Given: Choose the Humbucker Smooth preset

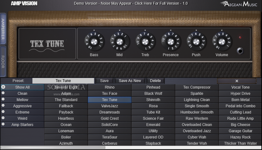Looking at the screenshot, I should 197,112.
